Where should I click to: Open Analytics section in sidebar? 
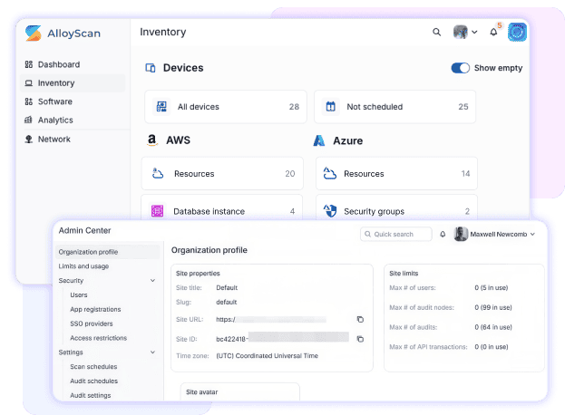coord(55,120)
